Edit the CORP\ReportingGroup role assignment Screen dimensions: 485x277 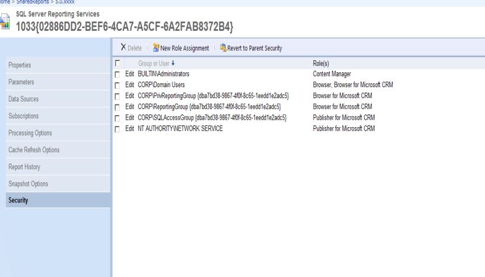129,107
